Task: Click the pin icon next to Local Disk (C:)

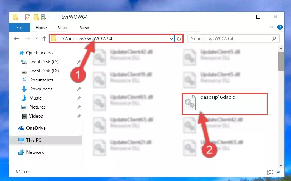Action: [x=79, y=62]
